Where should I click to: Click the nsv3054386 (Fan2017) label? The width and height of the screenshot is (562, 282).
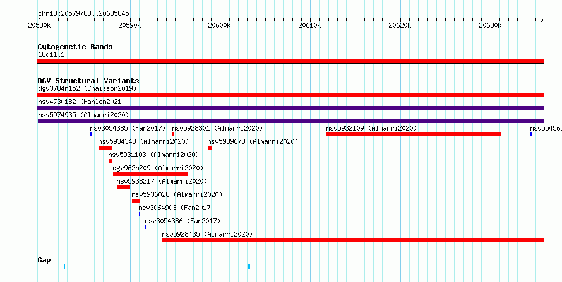tap(182, 221)
